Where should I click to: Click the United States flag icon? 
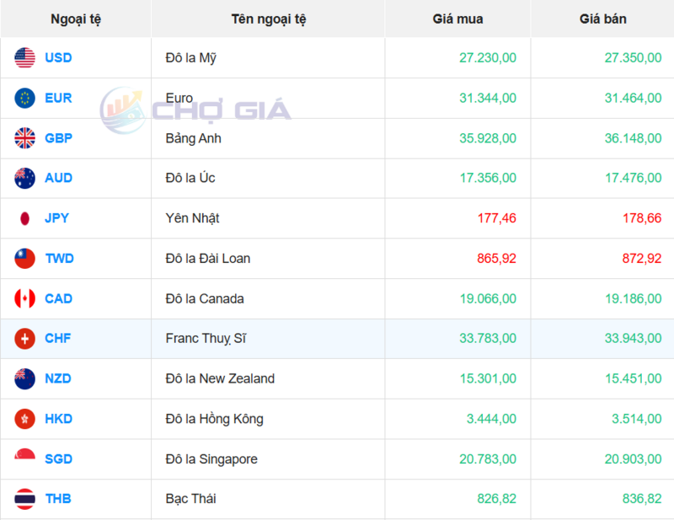(x=24, y=57)
